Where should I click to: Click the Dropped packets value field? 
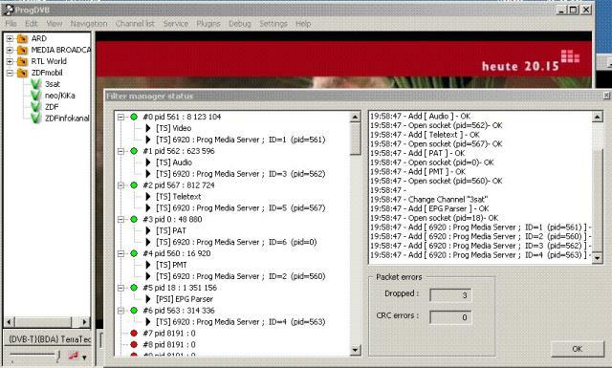pos(450,295)
